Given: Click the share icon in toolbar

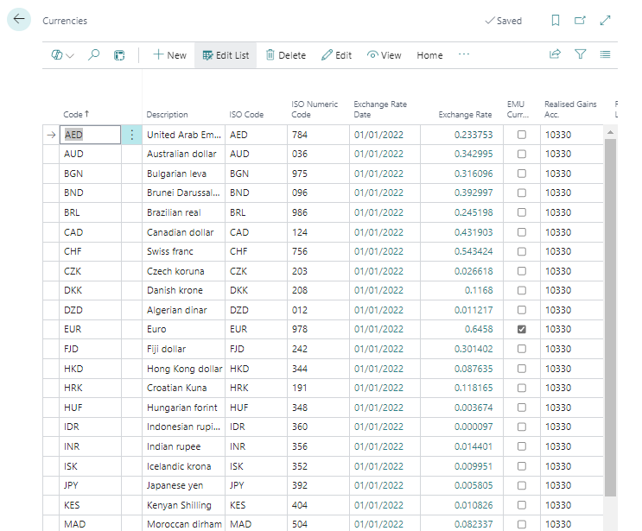Looking at the screenshot, I should click(x=556, y=54).
